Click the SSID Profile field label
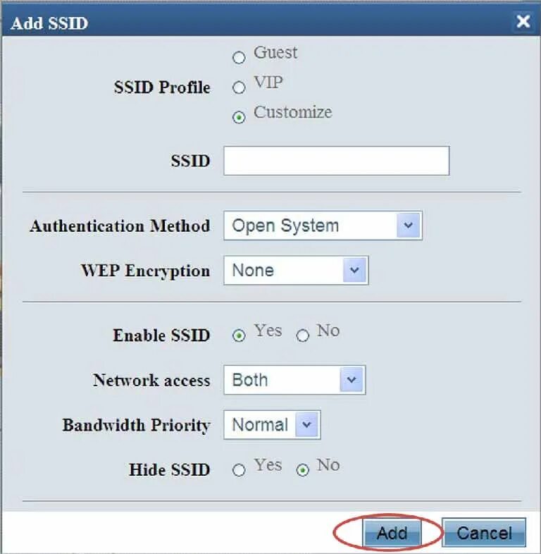The image size is (541, 554). [x=162, y=87]
